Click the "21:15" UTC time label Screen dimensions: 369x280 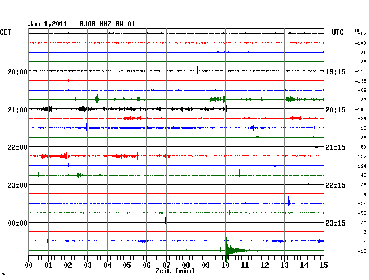click(x=336, y=147)
